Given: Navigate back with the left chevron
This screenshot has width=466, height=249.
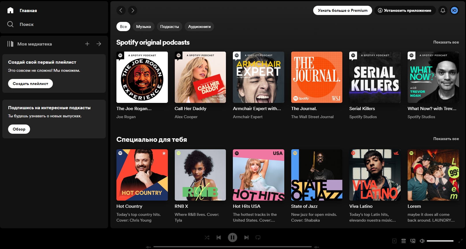Looking at the screenshot, I should [121, 10].
